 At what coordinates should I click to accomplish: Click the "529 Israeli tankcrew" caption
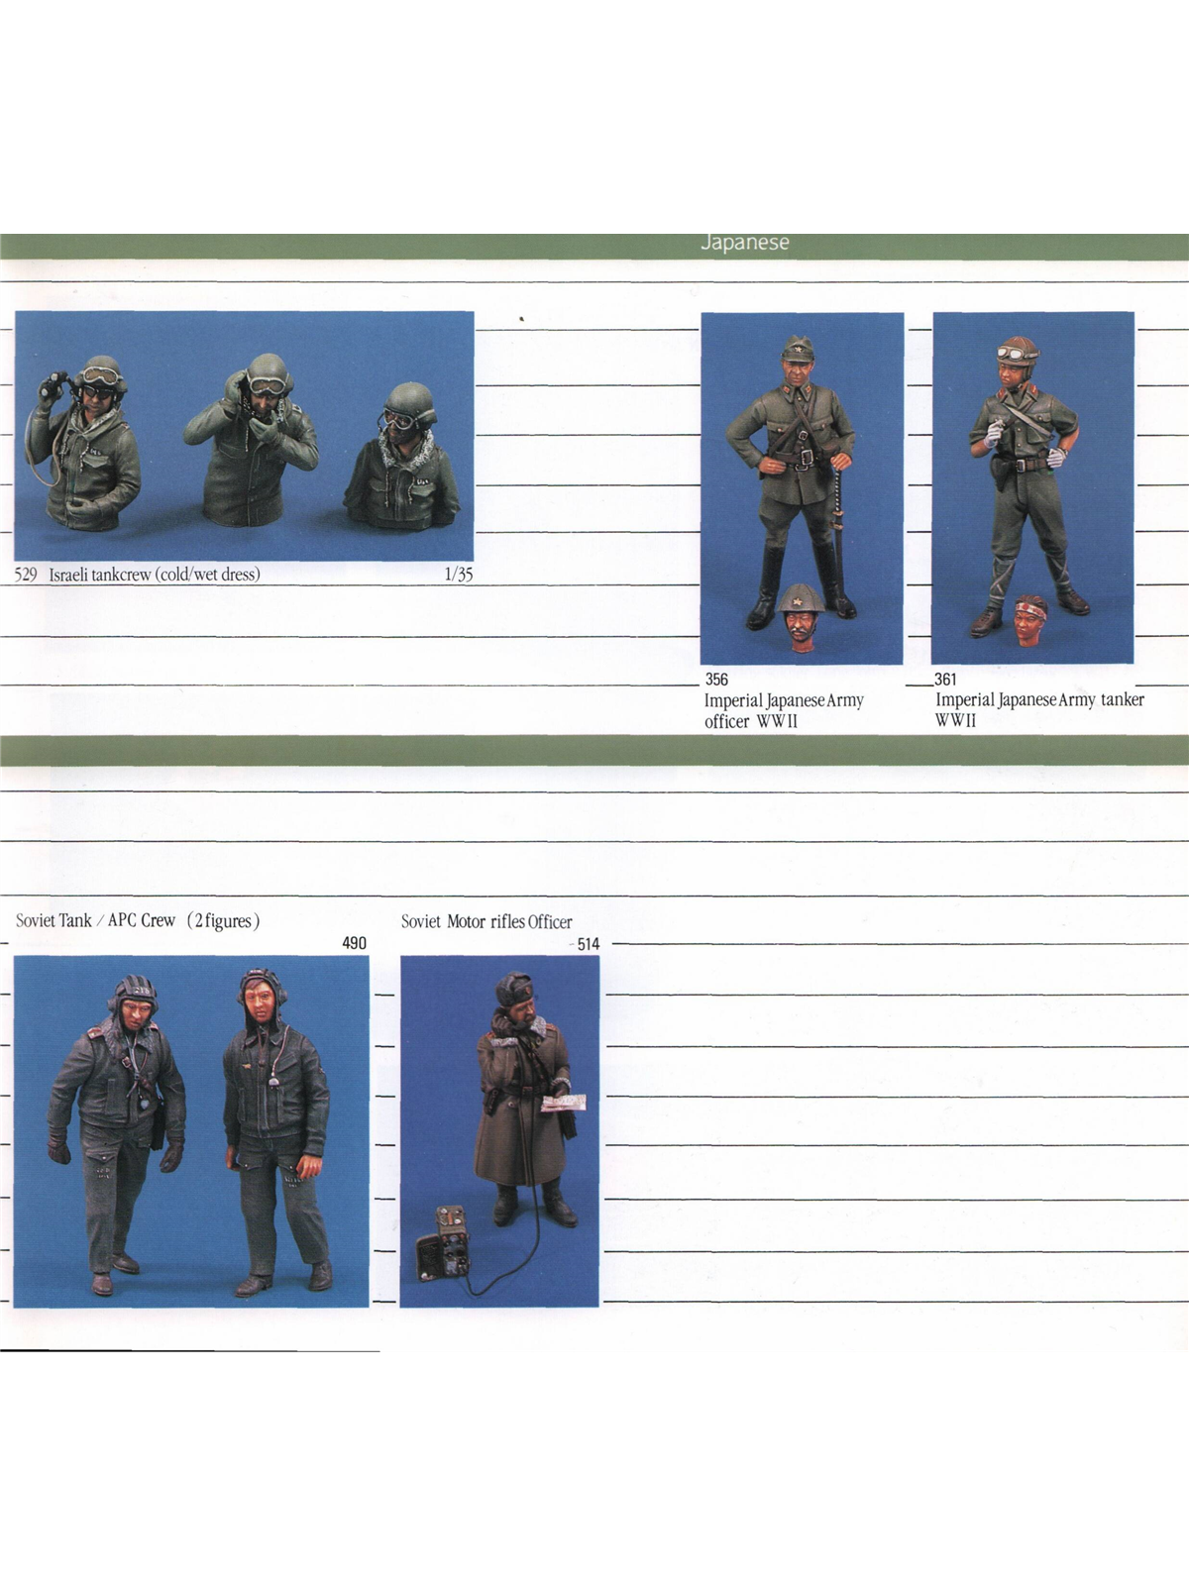138,575
